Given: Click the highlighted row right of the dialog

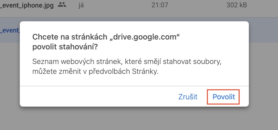Looking at the screenshot, I should 263,30.
